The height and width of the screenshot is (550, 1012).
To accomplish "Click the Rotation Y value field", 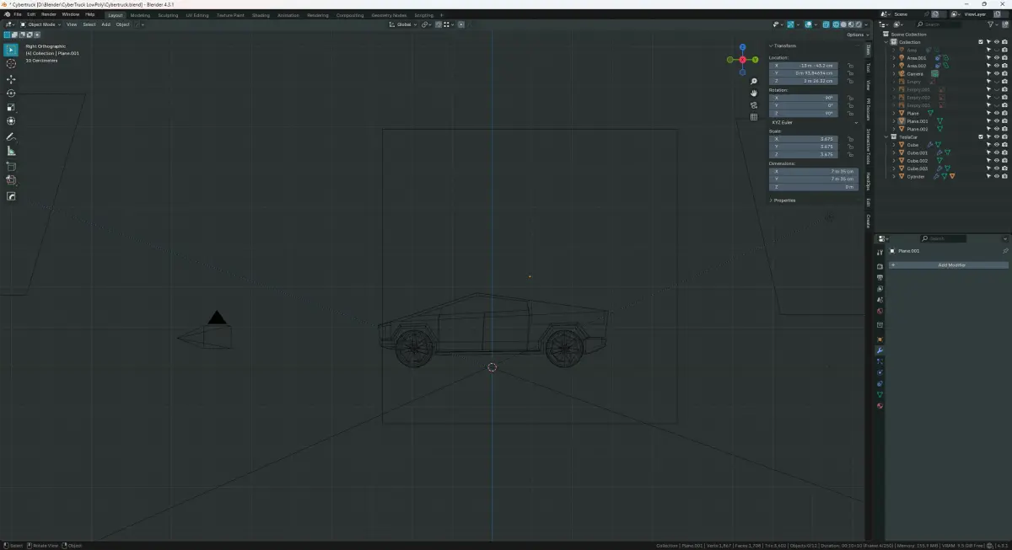I will point(804,105).
